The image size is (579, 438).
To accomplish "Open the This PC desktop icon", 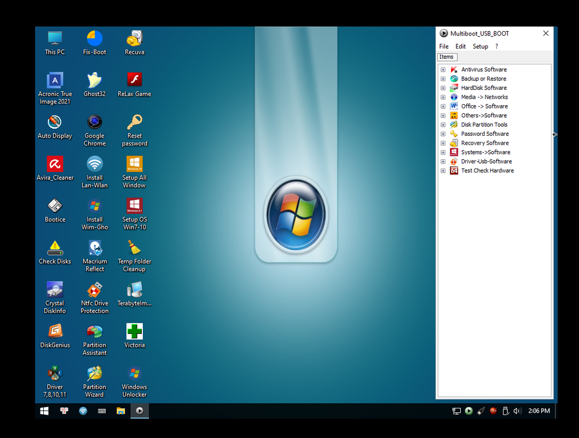I will coord(55,43).
